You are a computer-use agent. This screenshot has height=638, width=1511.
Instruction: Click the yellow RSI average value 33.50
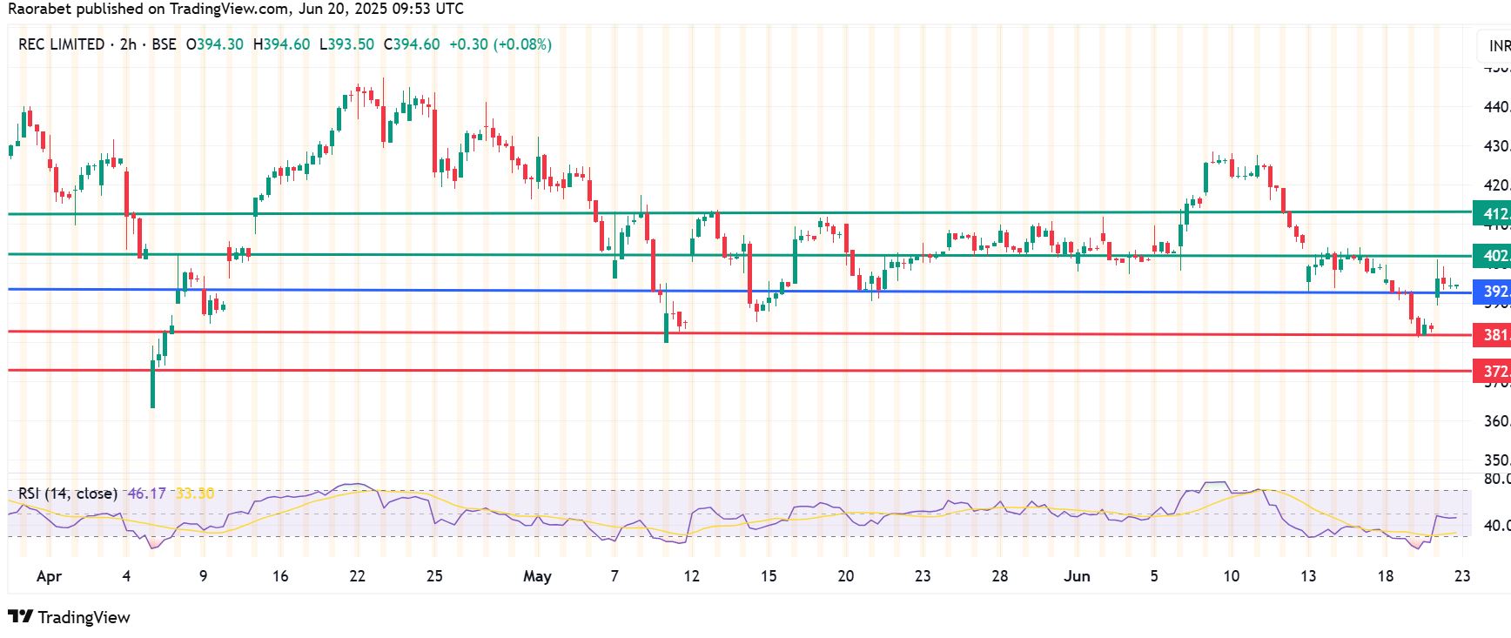(195, 494)
